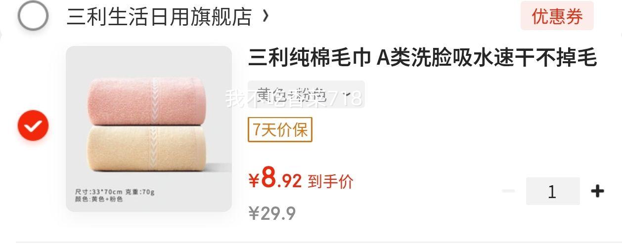Tap the pink towel in the product image

146,102
